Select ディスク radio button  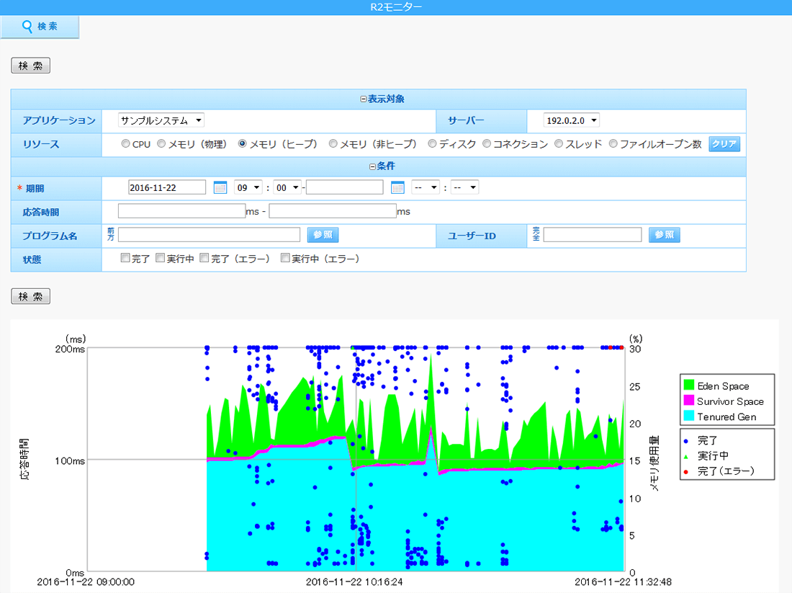tap(432, 143)
